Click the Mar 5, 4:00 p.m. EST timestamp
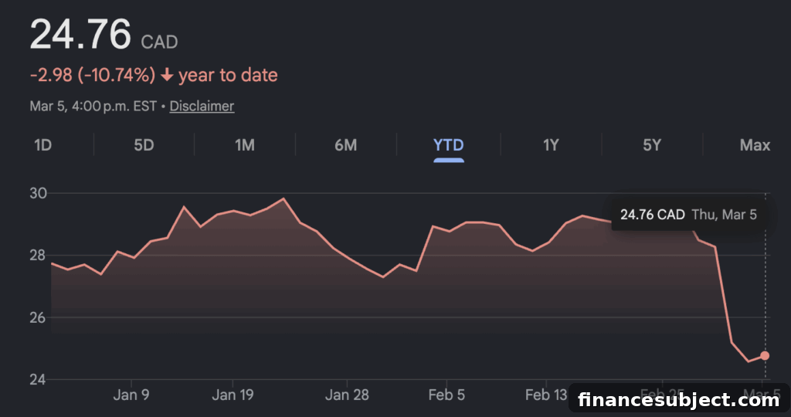Screen dimensions: 791x417 93,106
